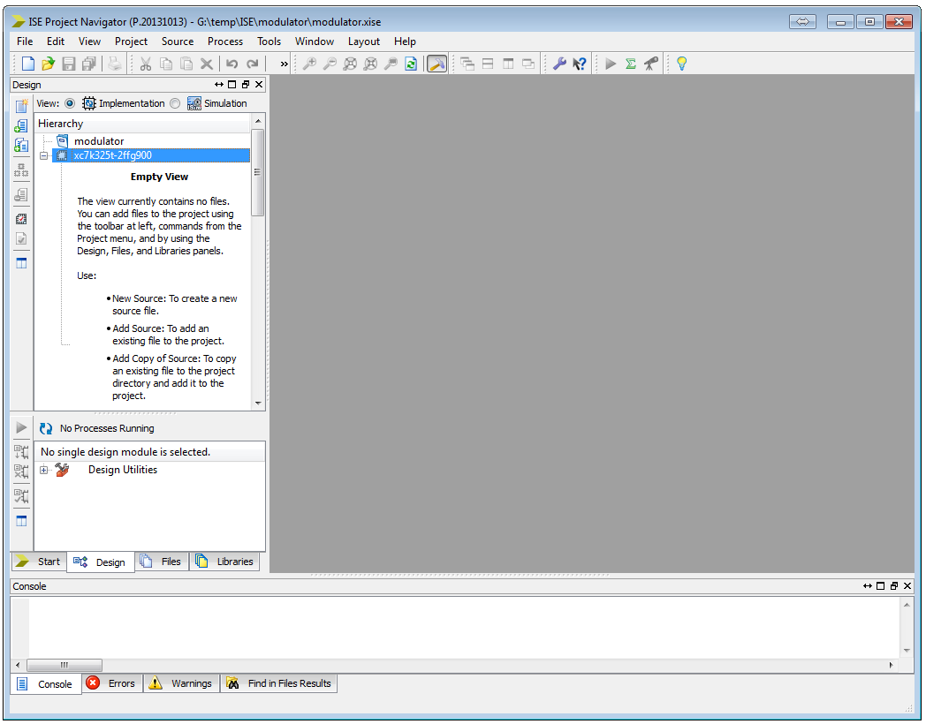This screenshot has height=724, width=926.
Task: Switch to the Start tab
Action: pos(39,562)
